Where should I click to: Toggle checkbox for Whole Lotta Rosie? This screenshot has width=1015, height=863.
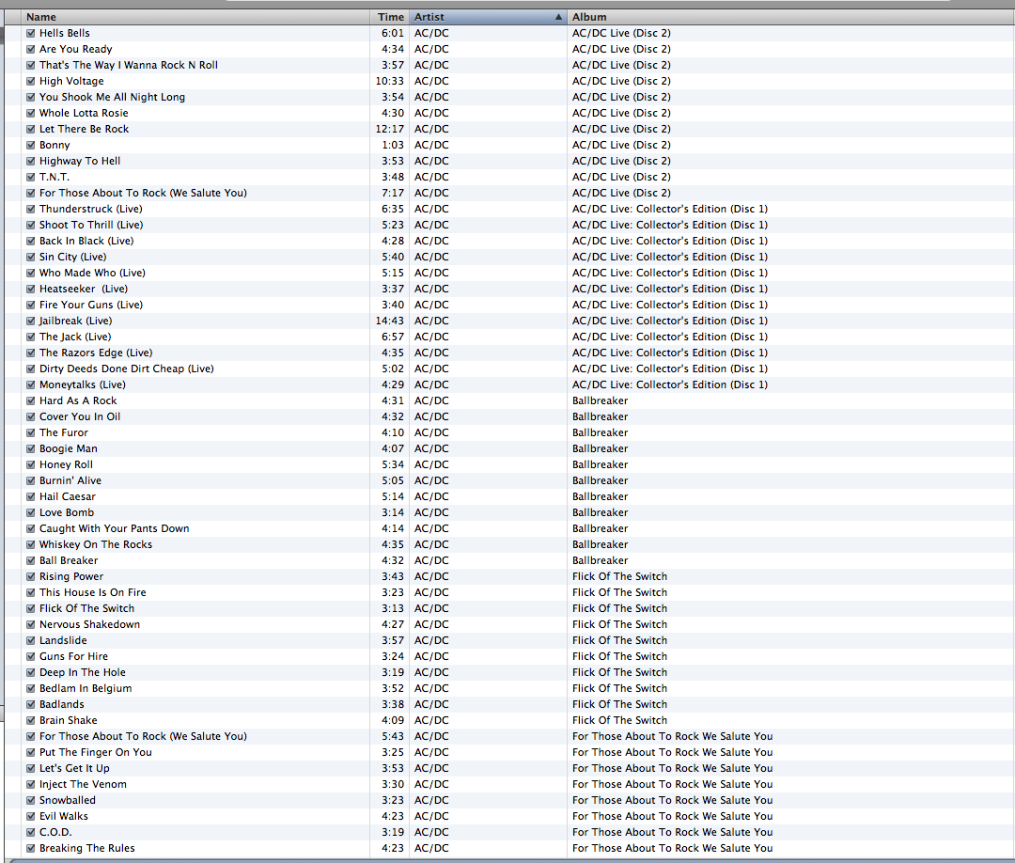[30, 113]
